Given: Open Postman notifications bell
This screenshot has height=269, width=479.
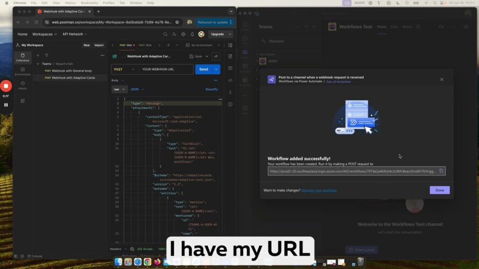Looking at the screenshot, I should click(192, 34).
